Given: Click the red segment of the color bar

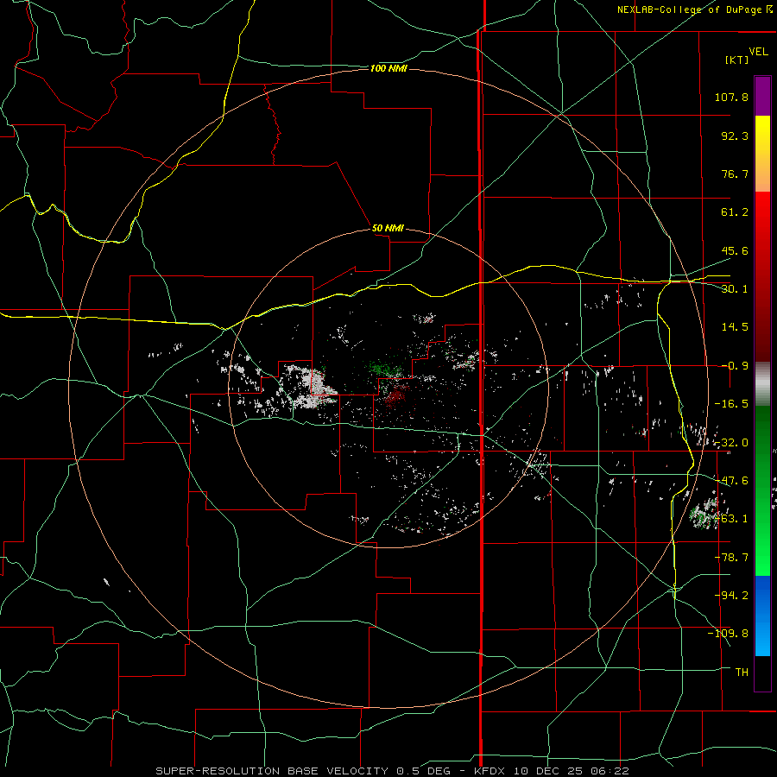Looking at the screenshot, I should pyautogui.click(x=762, y=276).
